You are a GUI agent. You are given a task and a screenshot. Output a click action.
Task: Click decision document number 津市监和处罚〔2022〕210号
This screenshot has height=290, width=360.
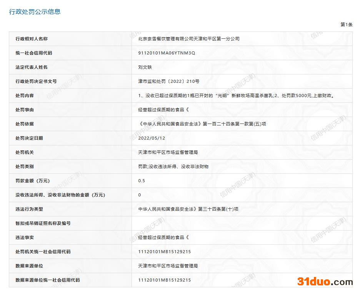point(168,81)
